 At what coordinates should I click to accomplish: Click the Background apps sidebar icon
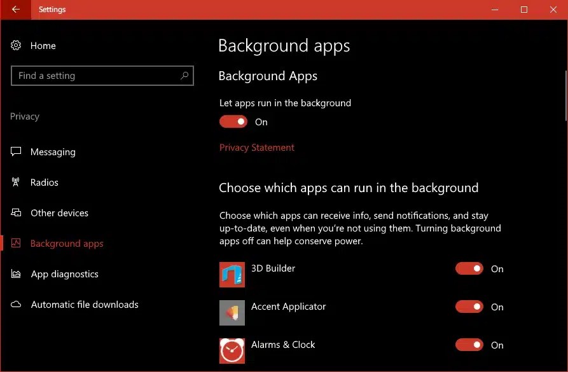pyautogui.click(x=16, y=243)
